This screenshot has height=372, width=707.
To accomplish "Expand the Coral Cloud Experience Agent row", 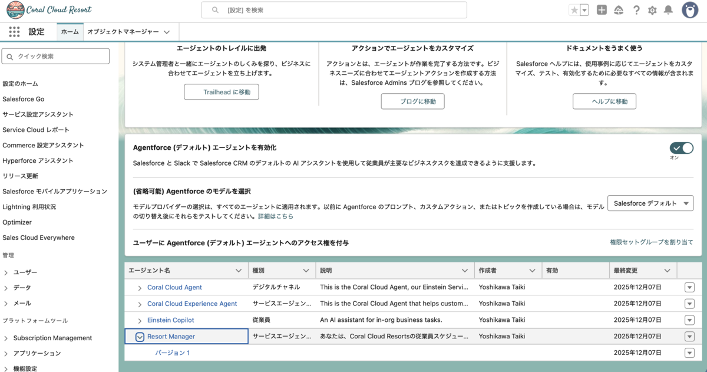I will [x=140, y=304].
